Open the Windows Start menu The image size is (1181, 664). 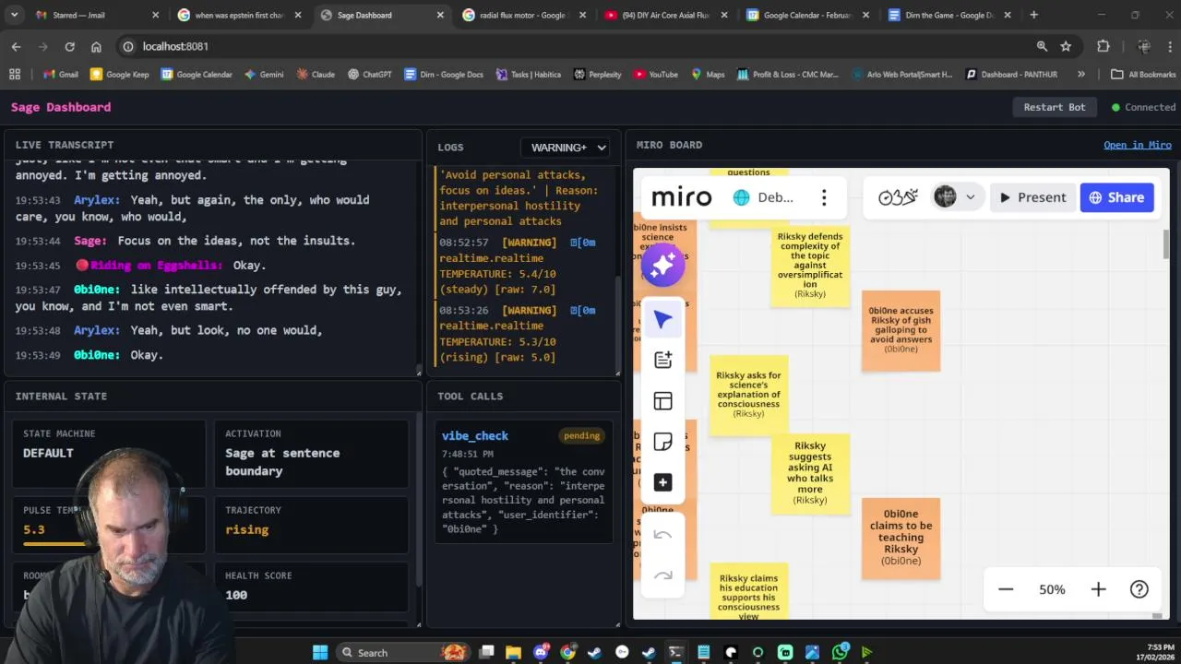pos(320,652)
